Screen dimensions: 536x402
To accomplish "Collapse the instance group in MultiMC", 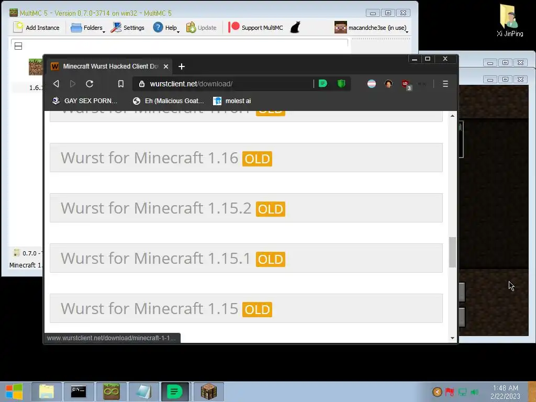I will click(x=18, y=46).
